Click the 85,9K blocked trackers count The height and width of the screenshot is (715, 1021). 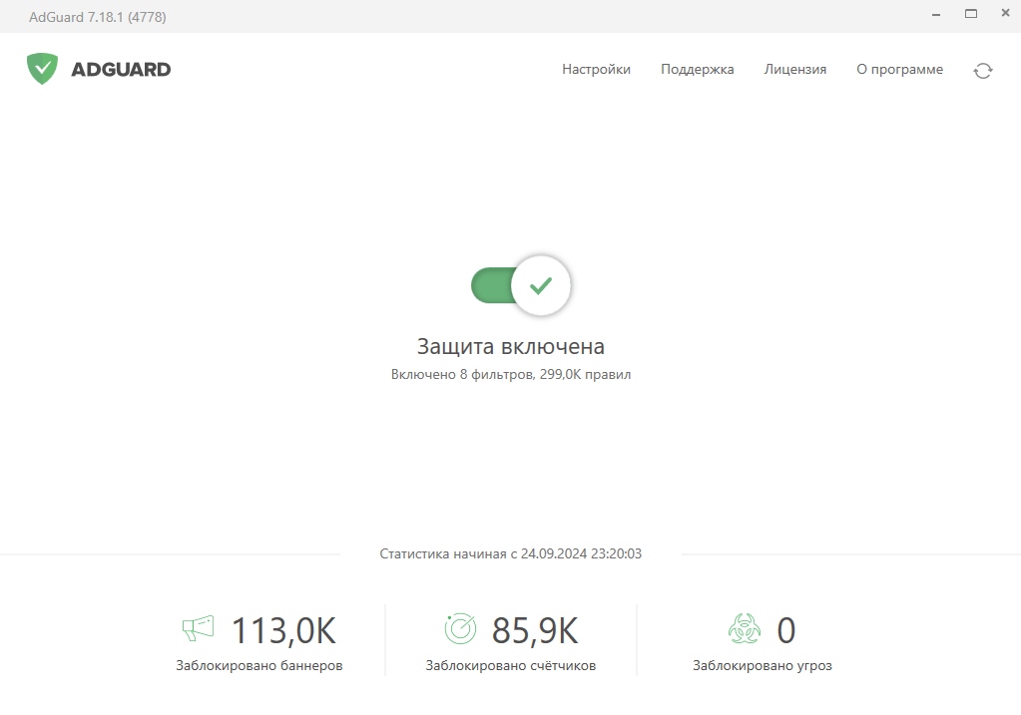(x=535, y=630)
